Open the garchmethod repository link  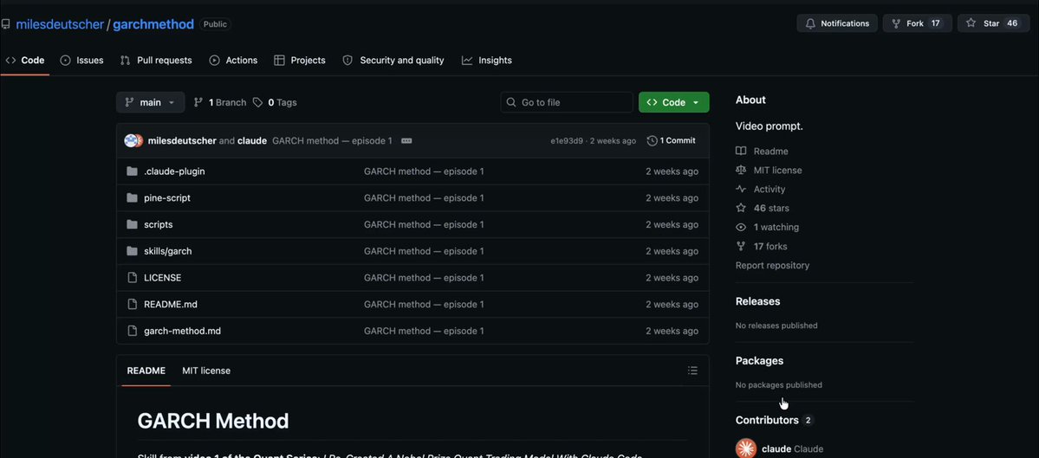153,24
